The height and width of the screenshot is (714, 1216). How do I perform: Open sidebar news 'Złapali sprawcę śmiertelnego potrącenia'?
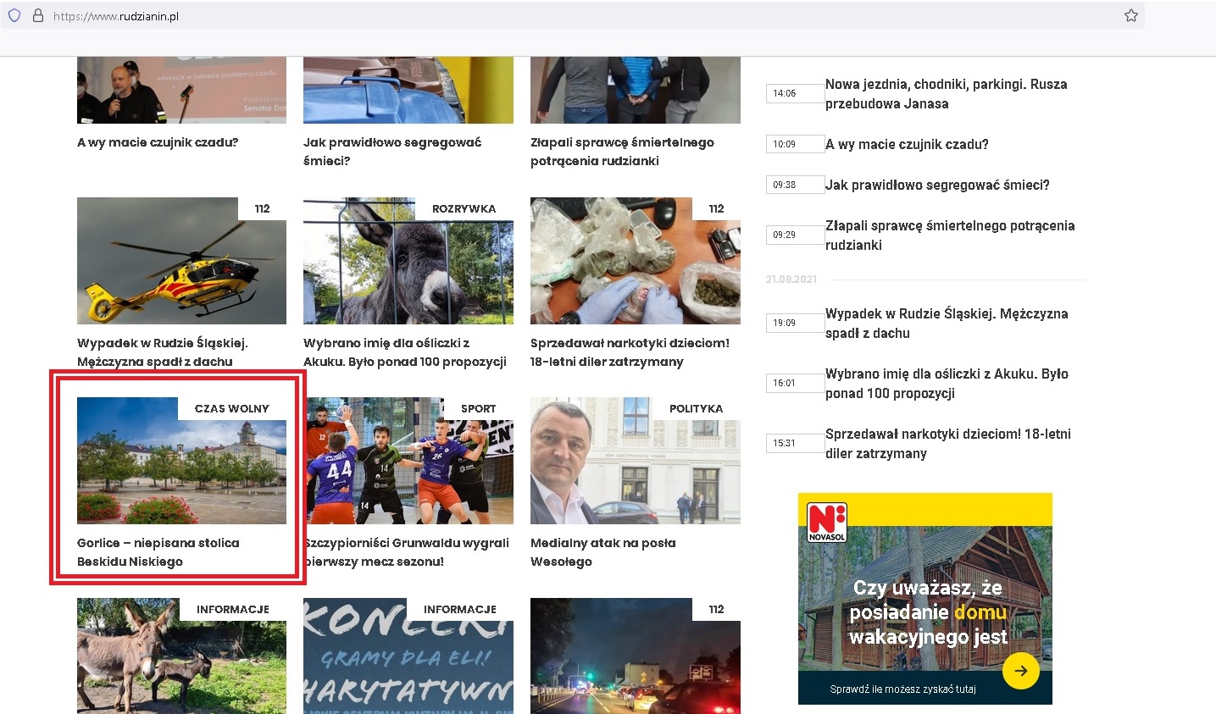[950, 235]
